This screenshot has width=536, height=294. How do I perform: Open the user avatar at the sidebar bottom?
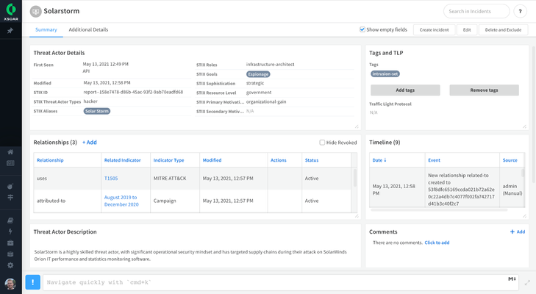[x=10, y=284]
